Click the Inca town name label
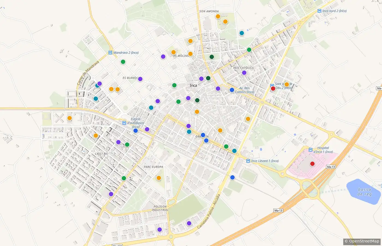Screen dimensions: 382x246 (x=193, y=85)
